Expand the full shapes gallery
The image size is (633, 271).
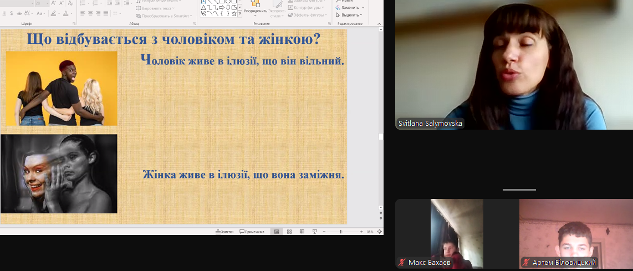[x=240, y=14]
